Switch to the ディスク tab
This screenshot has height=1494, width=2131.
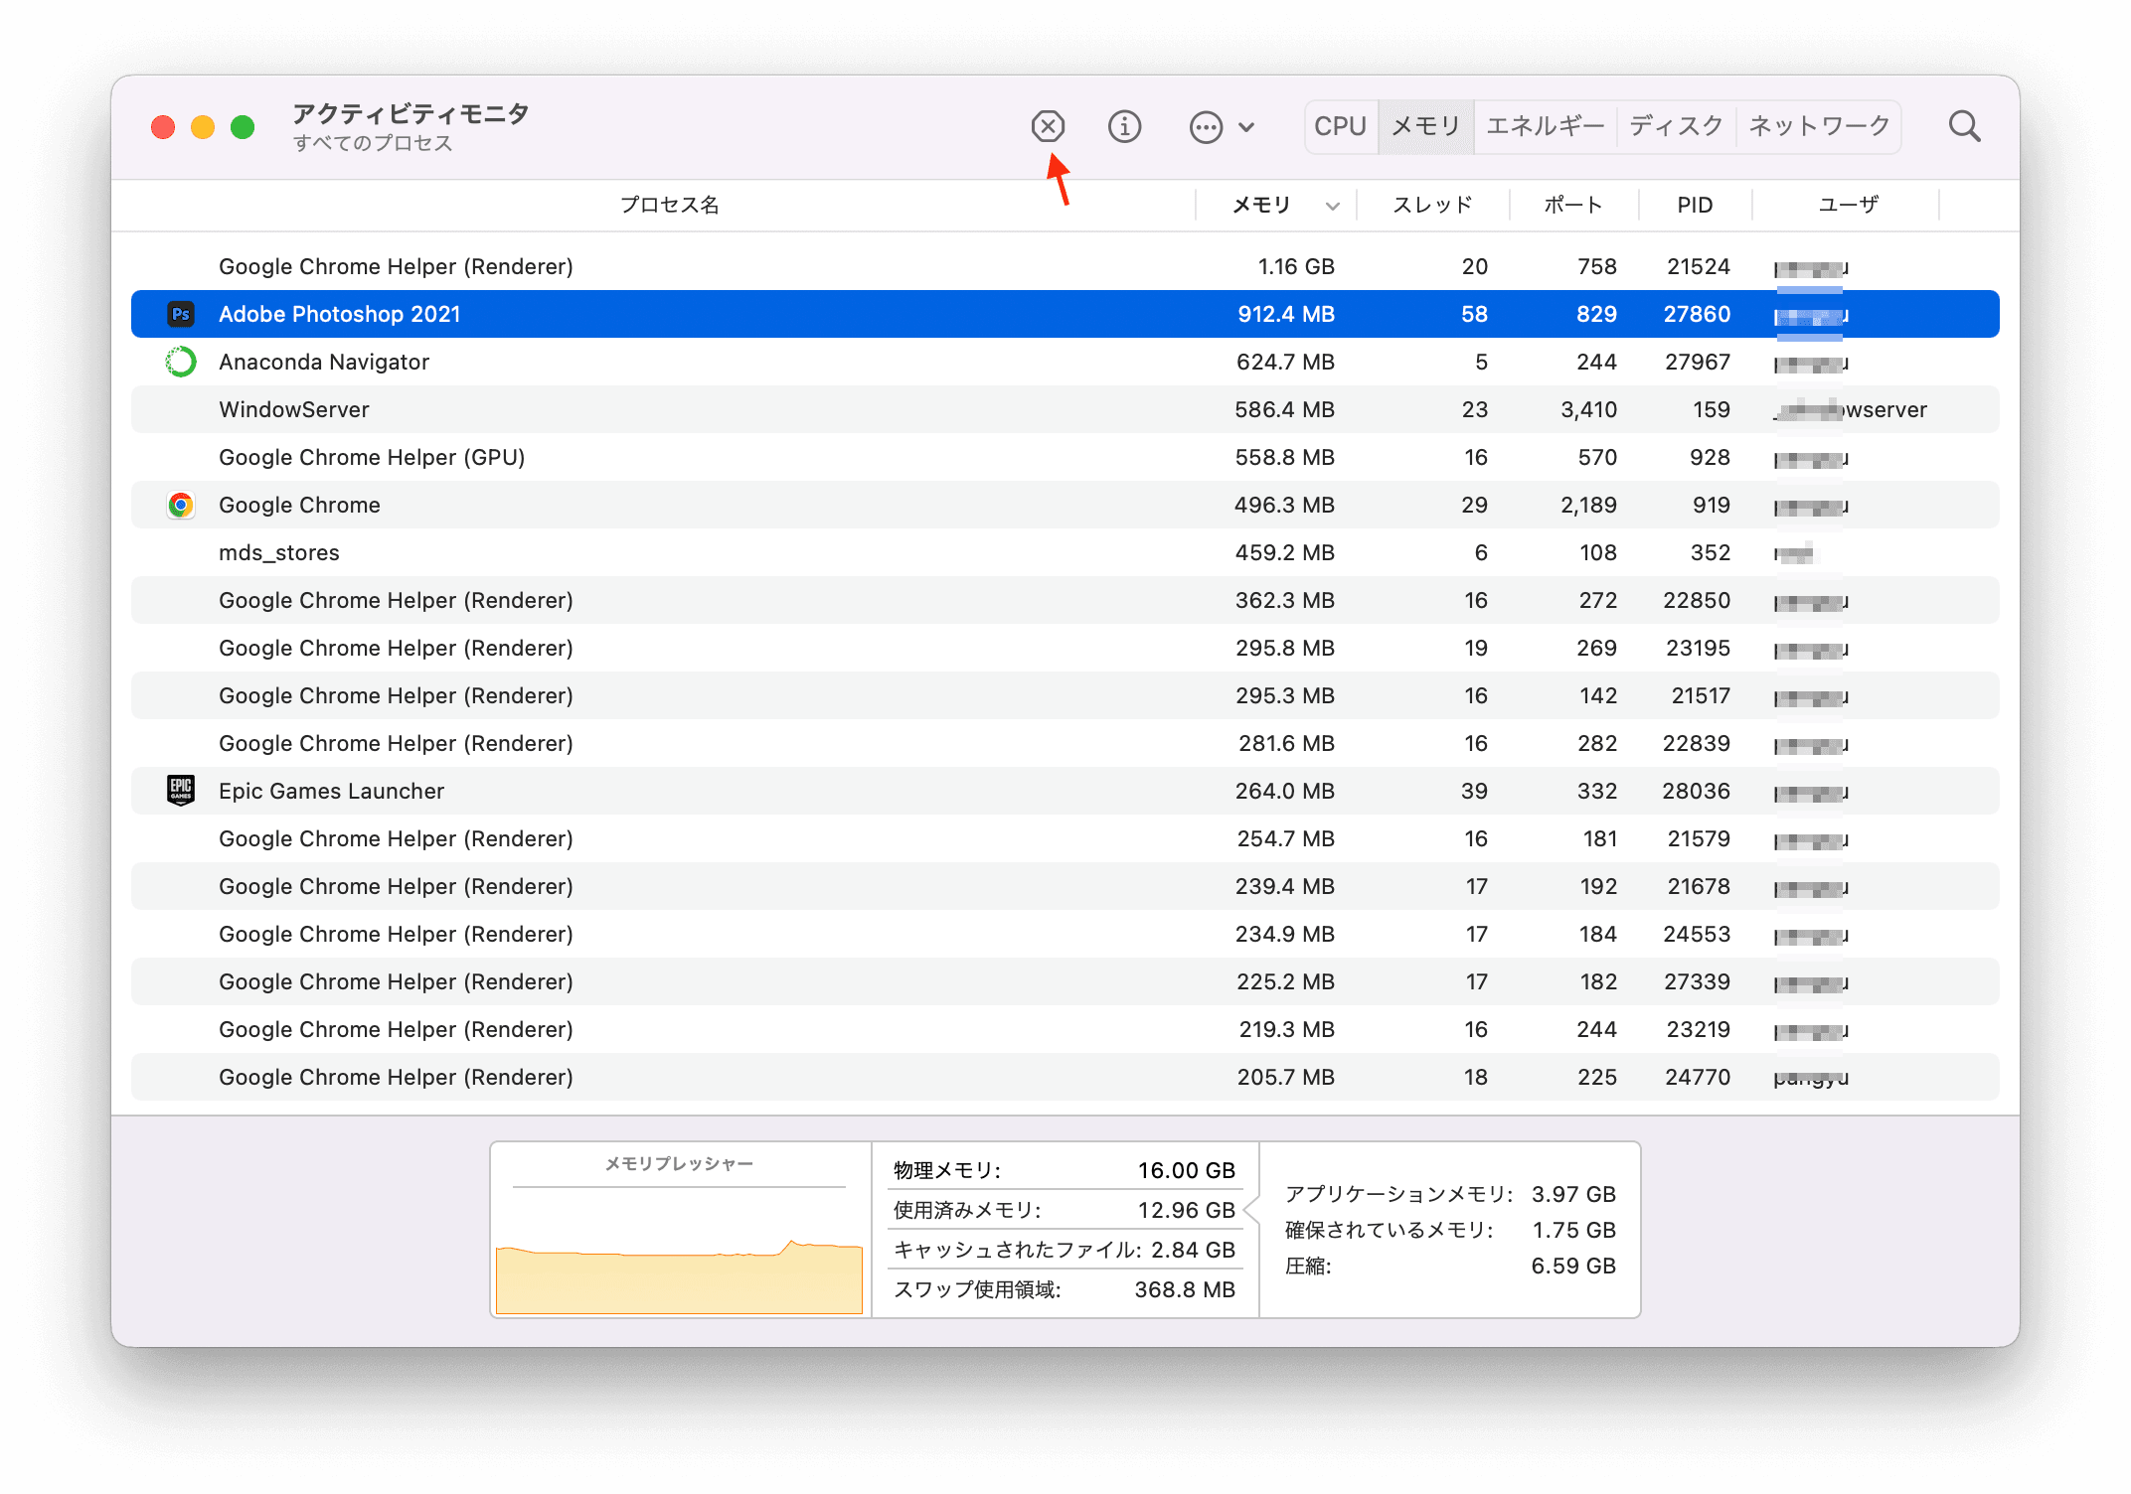(x=1676, y=126)
